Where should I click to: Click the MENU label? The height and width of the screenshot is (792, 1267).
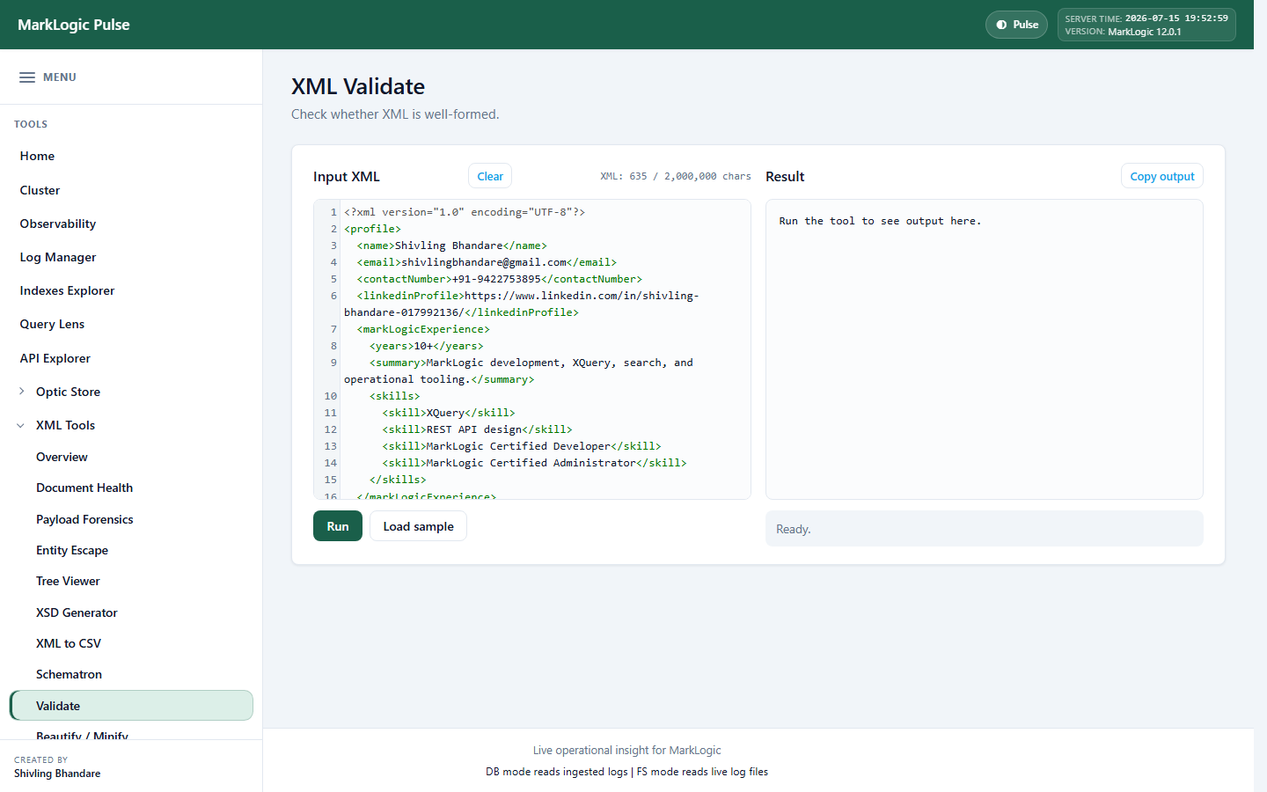60,77
